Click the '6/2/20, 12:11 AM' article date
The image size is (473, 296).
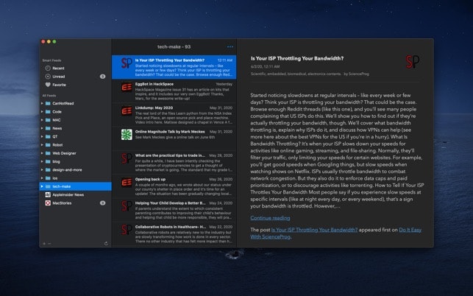tap(265, 66)
